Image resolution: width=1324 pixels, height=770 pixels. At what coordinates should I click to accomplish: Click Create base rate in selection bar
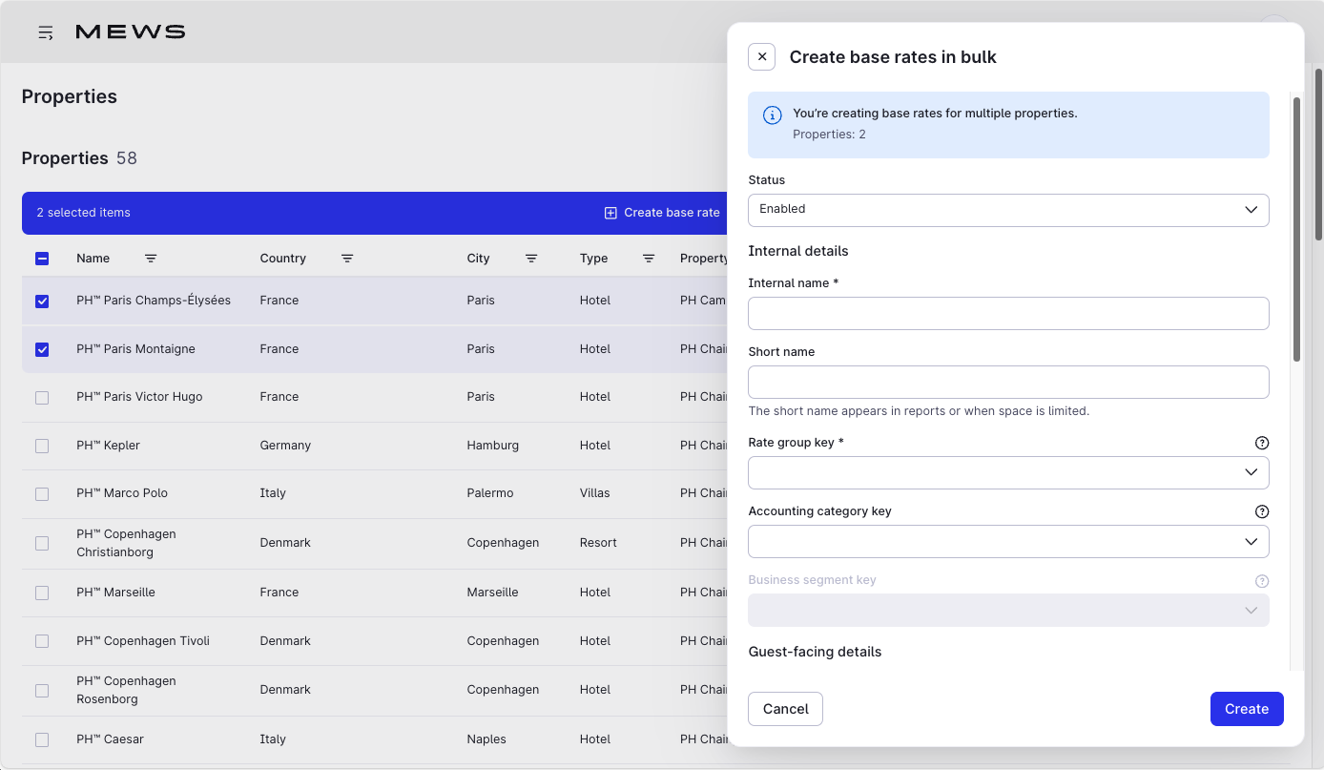tap(662, 213)
